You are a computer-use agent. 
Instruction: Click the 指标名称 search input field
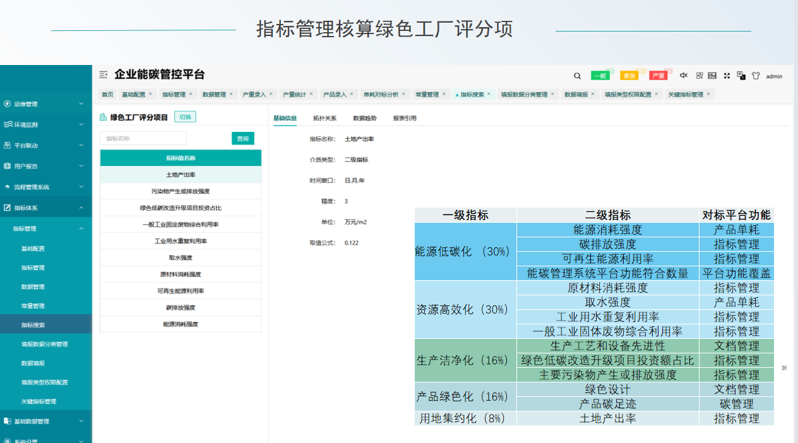tap(143, 138)
